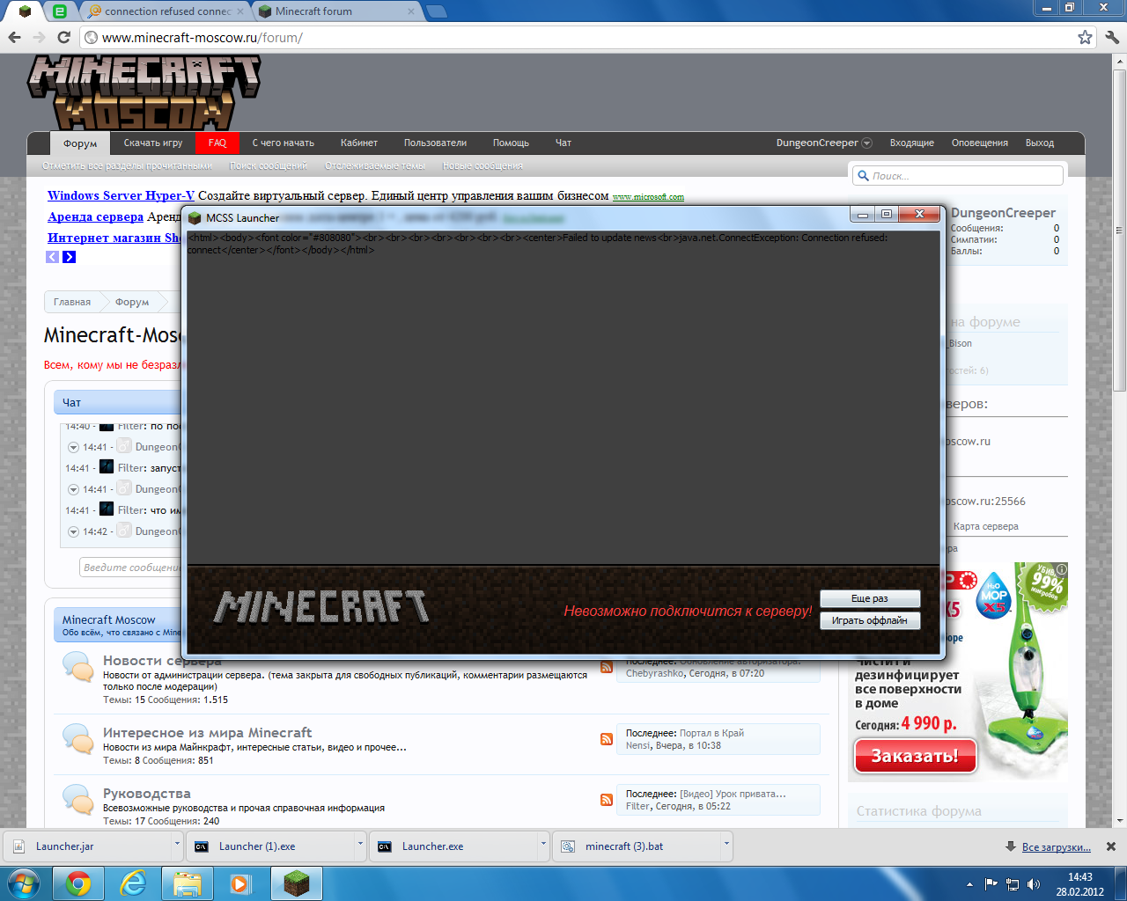Open the pinned Minecraft block tab in Chrome

point(25,11)
